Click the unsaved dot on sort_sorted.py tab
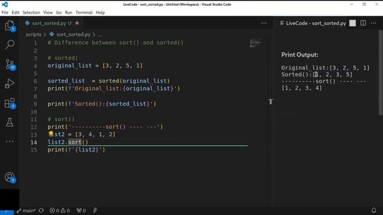 (x=77, y=23)
